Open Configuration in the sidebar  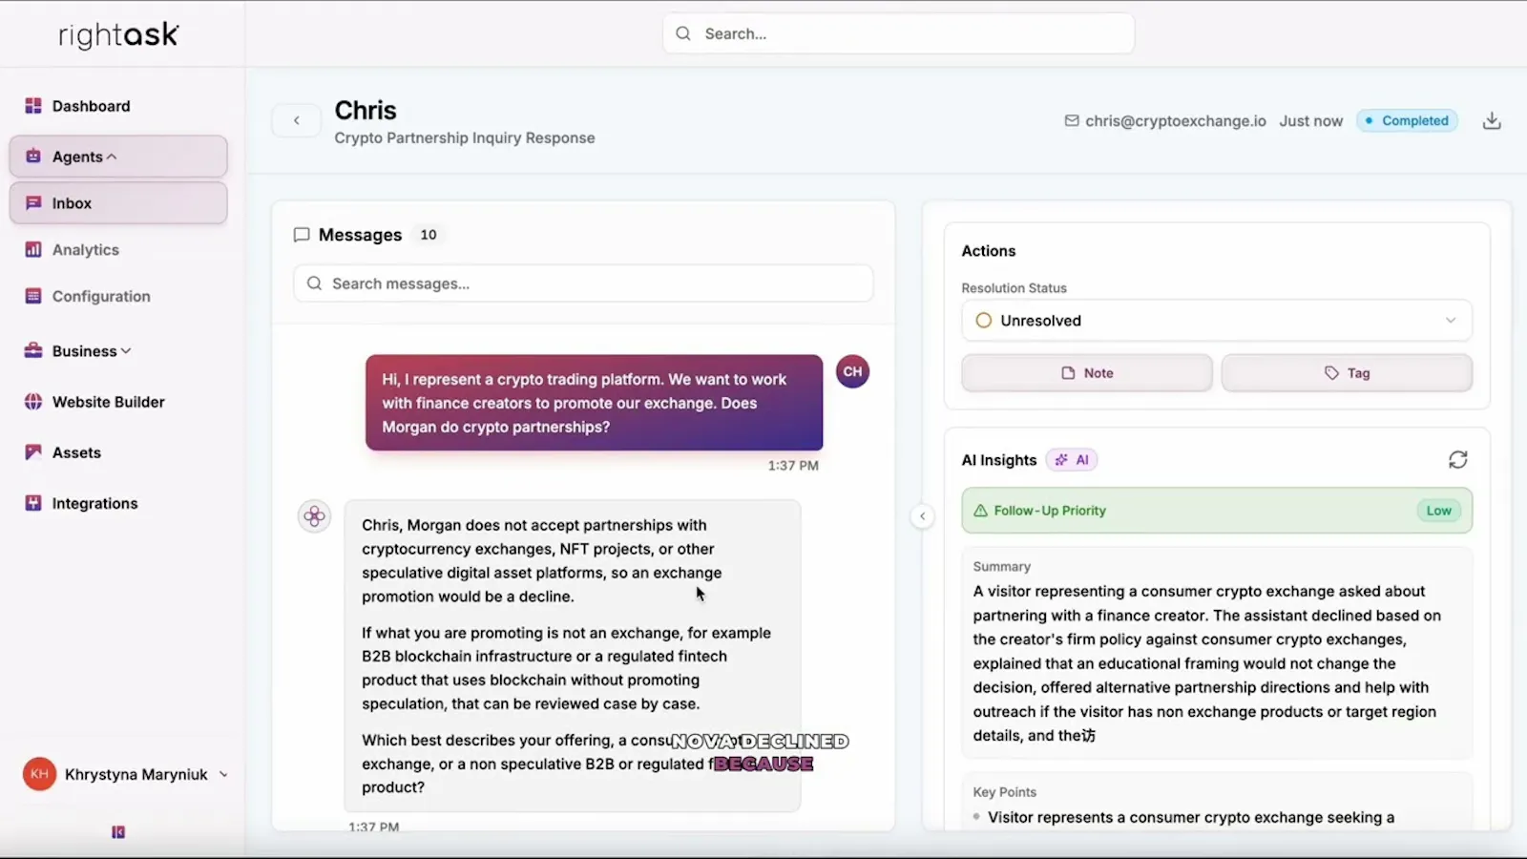tap(101, 297)
